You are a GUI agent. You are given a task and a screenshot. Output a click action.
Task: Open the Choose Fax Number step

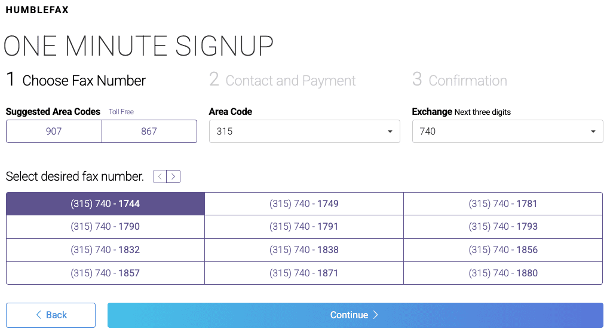tap(76, 80)
